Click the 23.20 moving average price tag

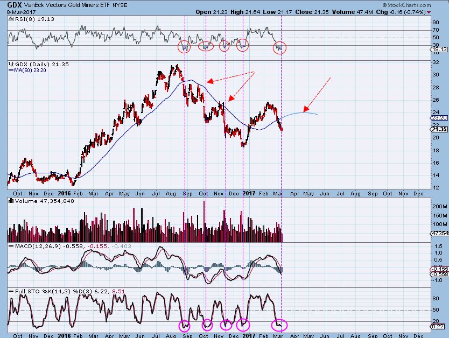click(439, 118)
